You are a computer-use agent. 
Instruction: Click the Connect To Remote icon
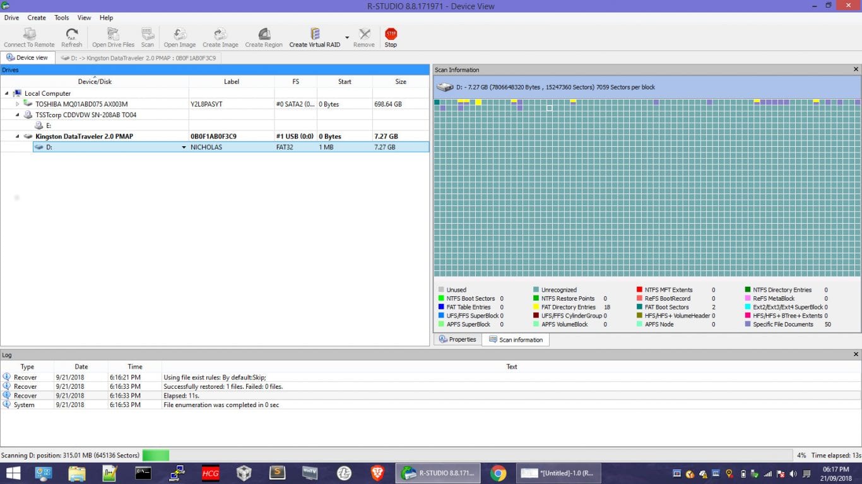click(29, 35)
